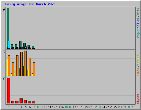
Task: Click the 'Daily usage for March 2025' title
Action: (x=30, y=4)
